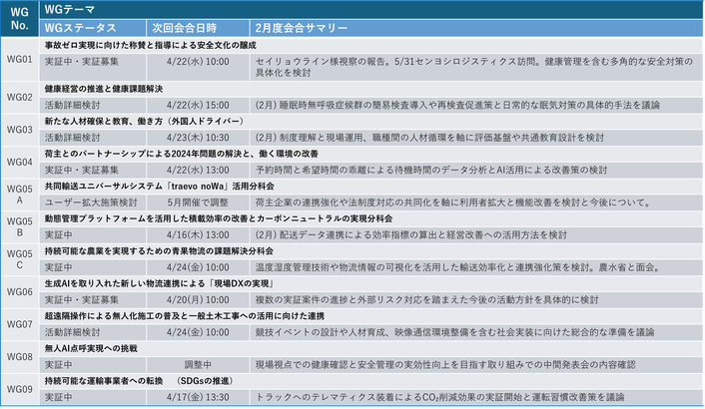
Task: Click theme starting '超遠隔操作による無人化施工'
Action: pos(185,316)
